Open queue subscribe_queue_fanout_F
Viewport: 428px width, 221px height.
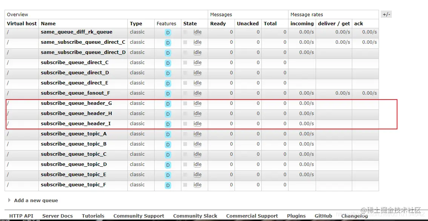tap(75, 93)
